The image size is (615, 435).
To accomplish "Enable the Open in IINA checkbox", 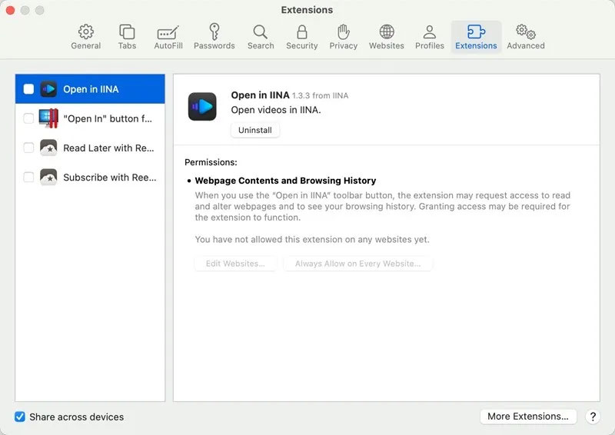I will [x=28, y=89].
